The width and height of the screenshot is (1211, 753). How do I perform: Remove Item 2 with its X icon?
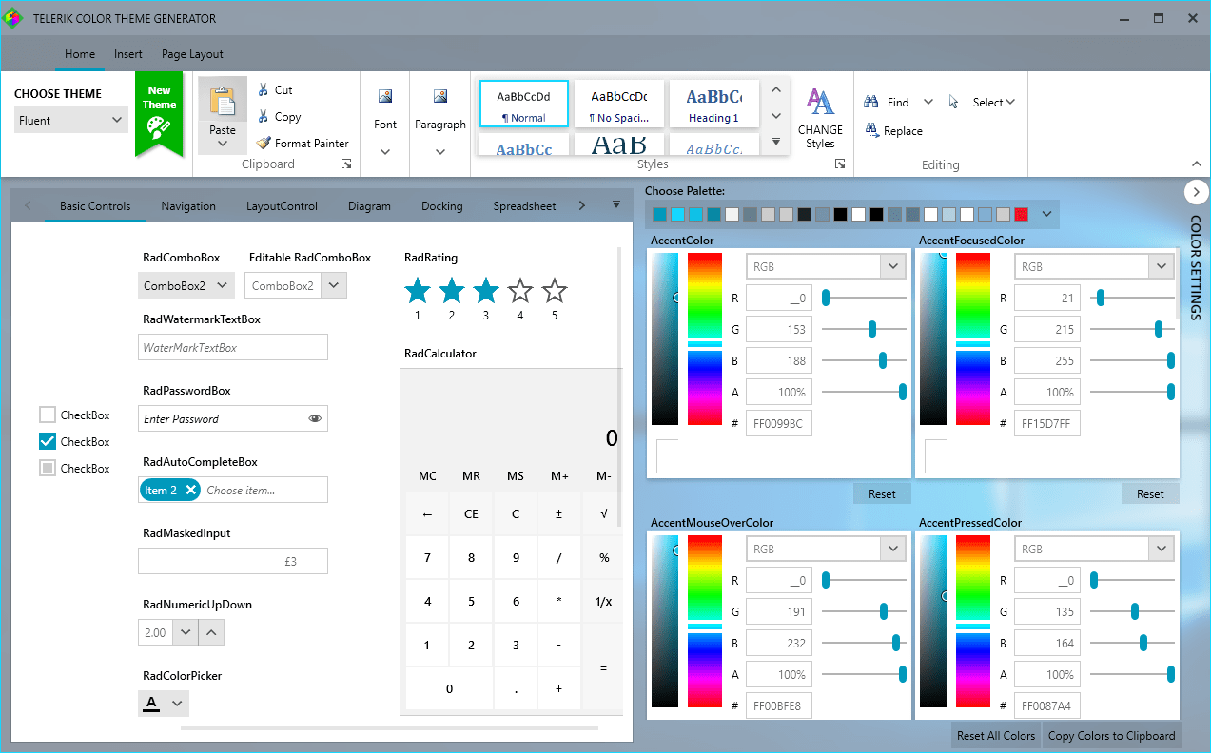pos(190,491)
